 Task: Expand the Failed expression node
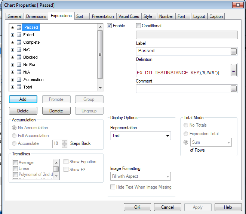coord(13,35)
